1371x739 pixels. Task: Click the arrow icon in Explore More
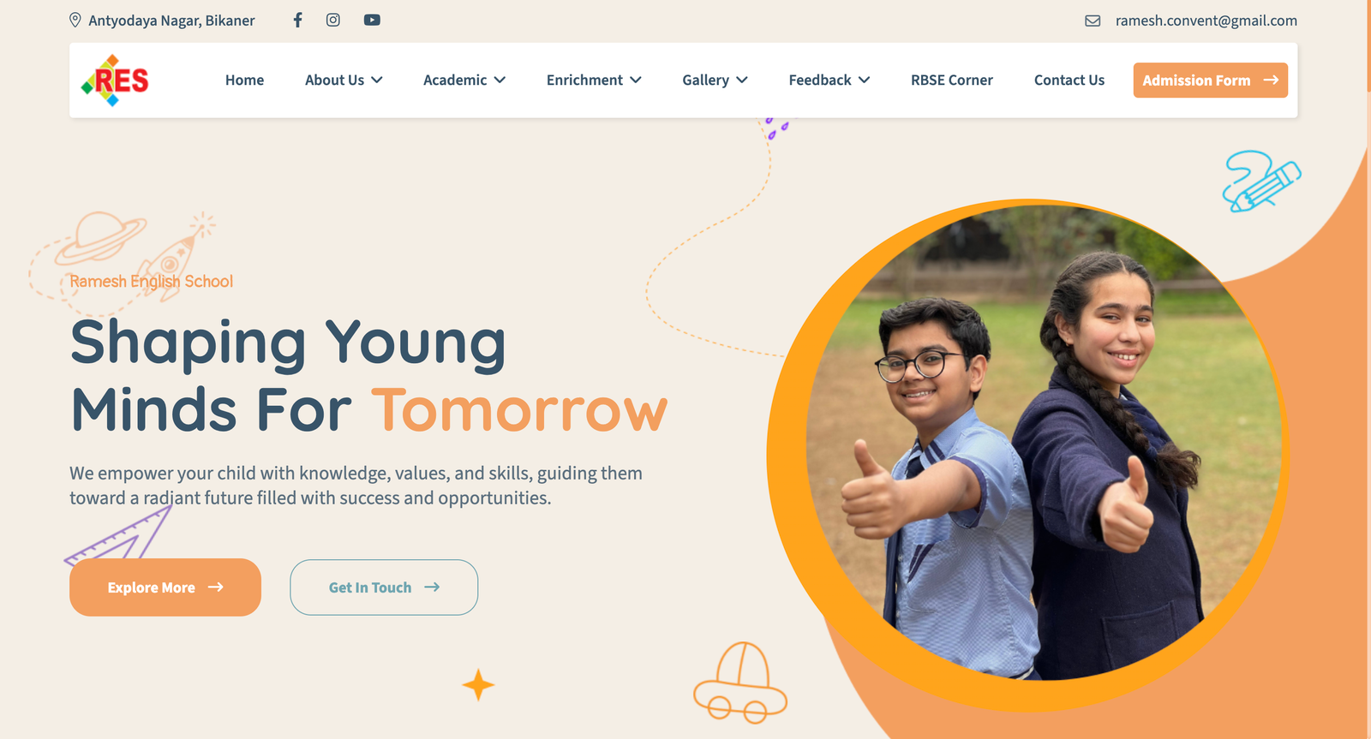[x=216, y=587]
